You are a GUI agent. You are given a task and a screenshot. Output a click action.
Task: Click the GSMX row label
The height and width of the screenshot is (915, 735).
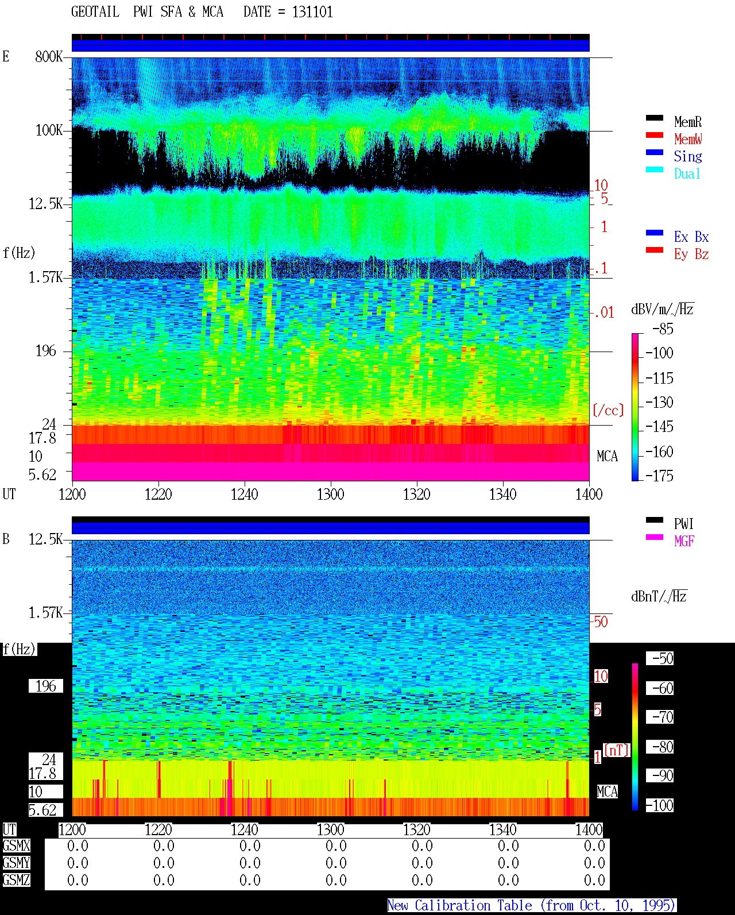pyautogui.click(x=16, y=846)
